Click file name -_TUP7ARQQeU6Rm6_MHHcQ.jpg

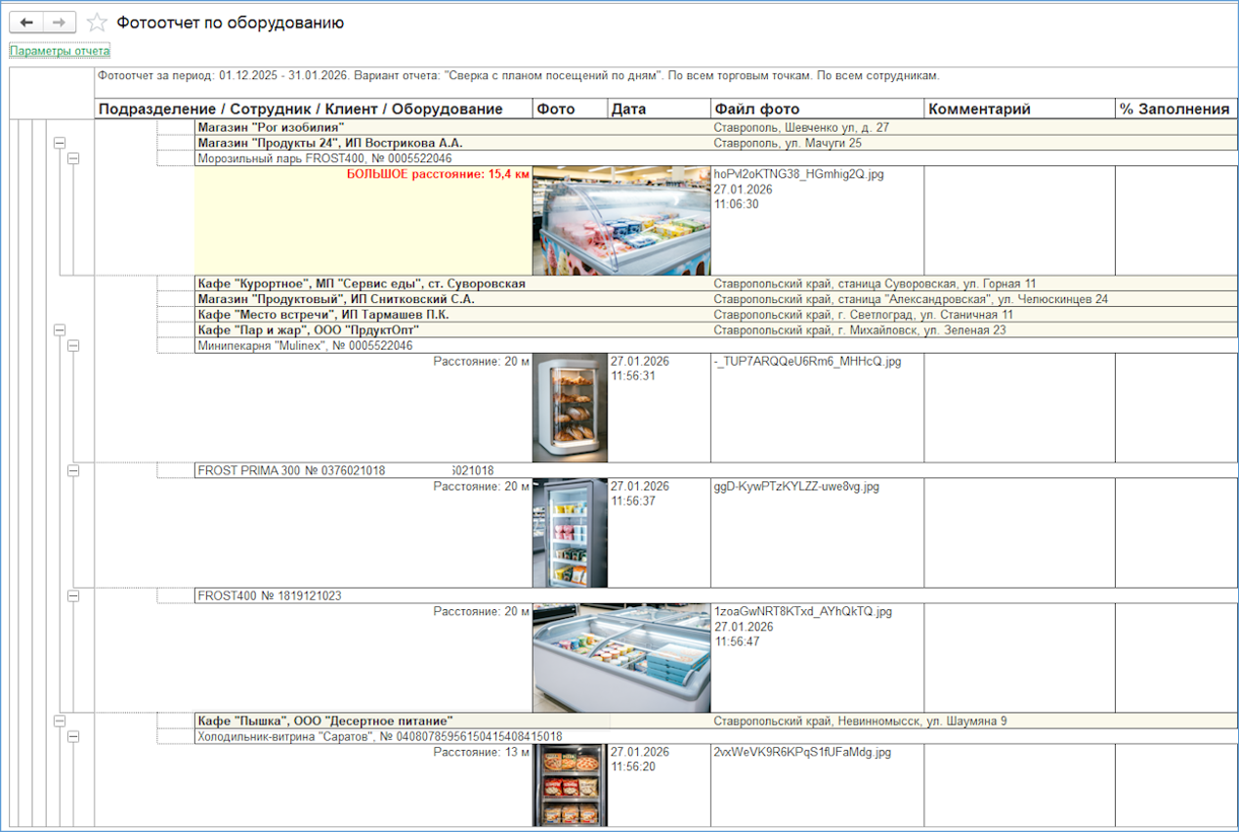(807, 362)
